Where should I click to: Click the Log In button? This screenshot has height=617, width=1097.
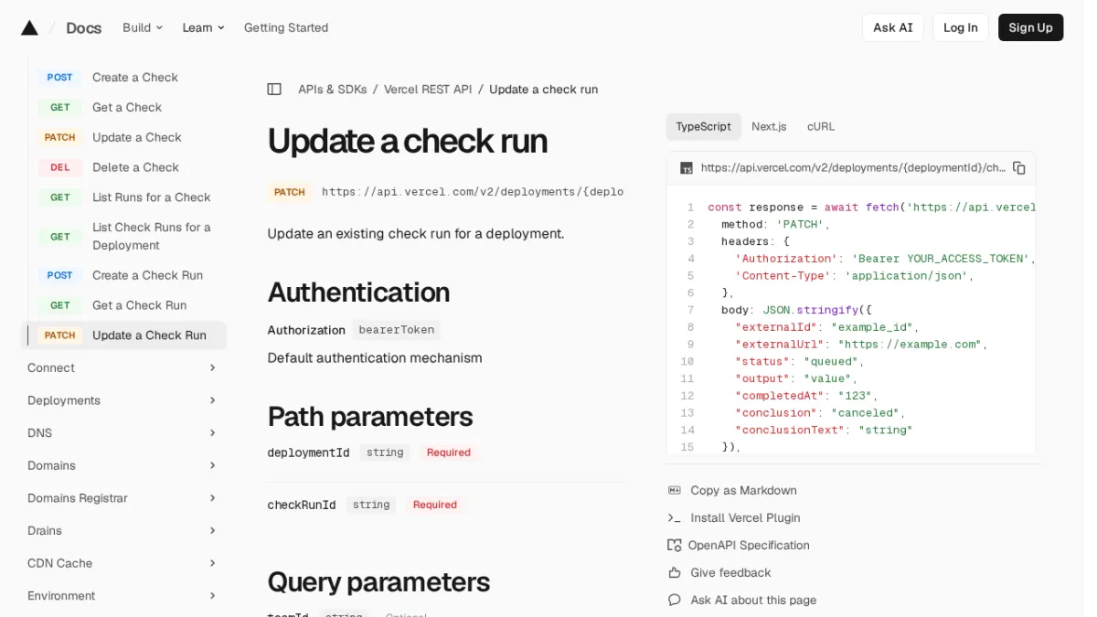pos(961,27)
